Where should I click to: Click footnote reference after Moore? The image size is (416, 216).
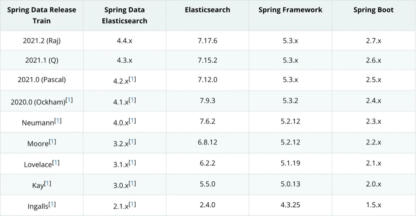point(52,141)
